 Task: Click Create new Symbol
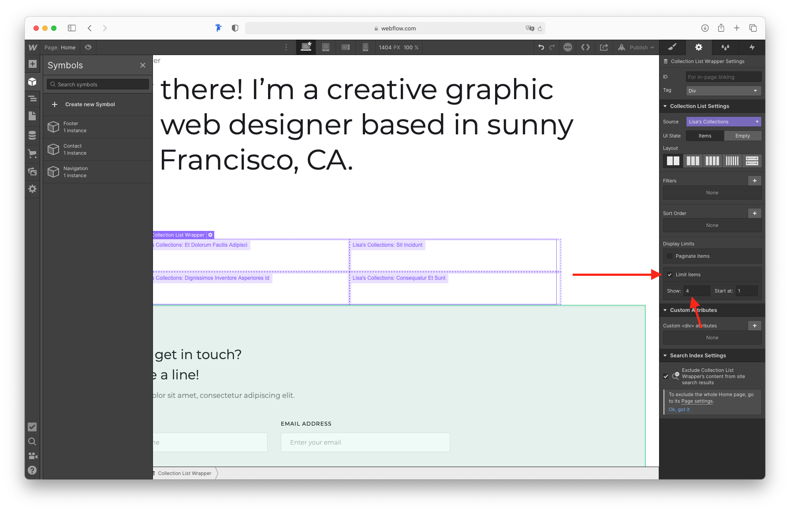pos(90,104)
